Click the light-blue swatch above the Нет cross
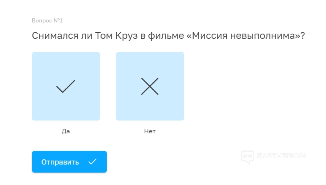 point(150,63)
